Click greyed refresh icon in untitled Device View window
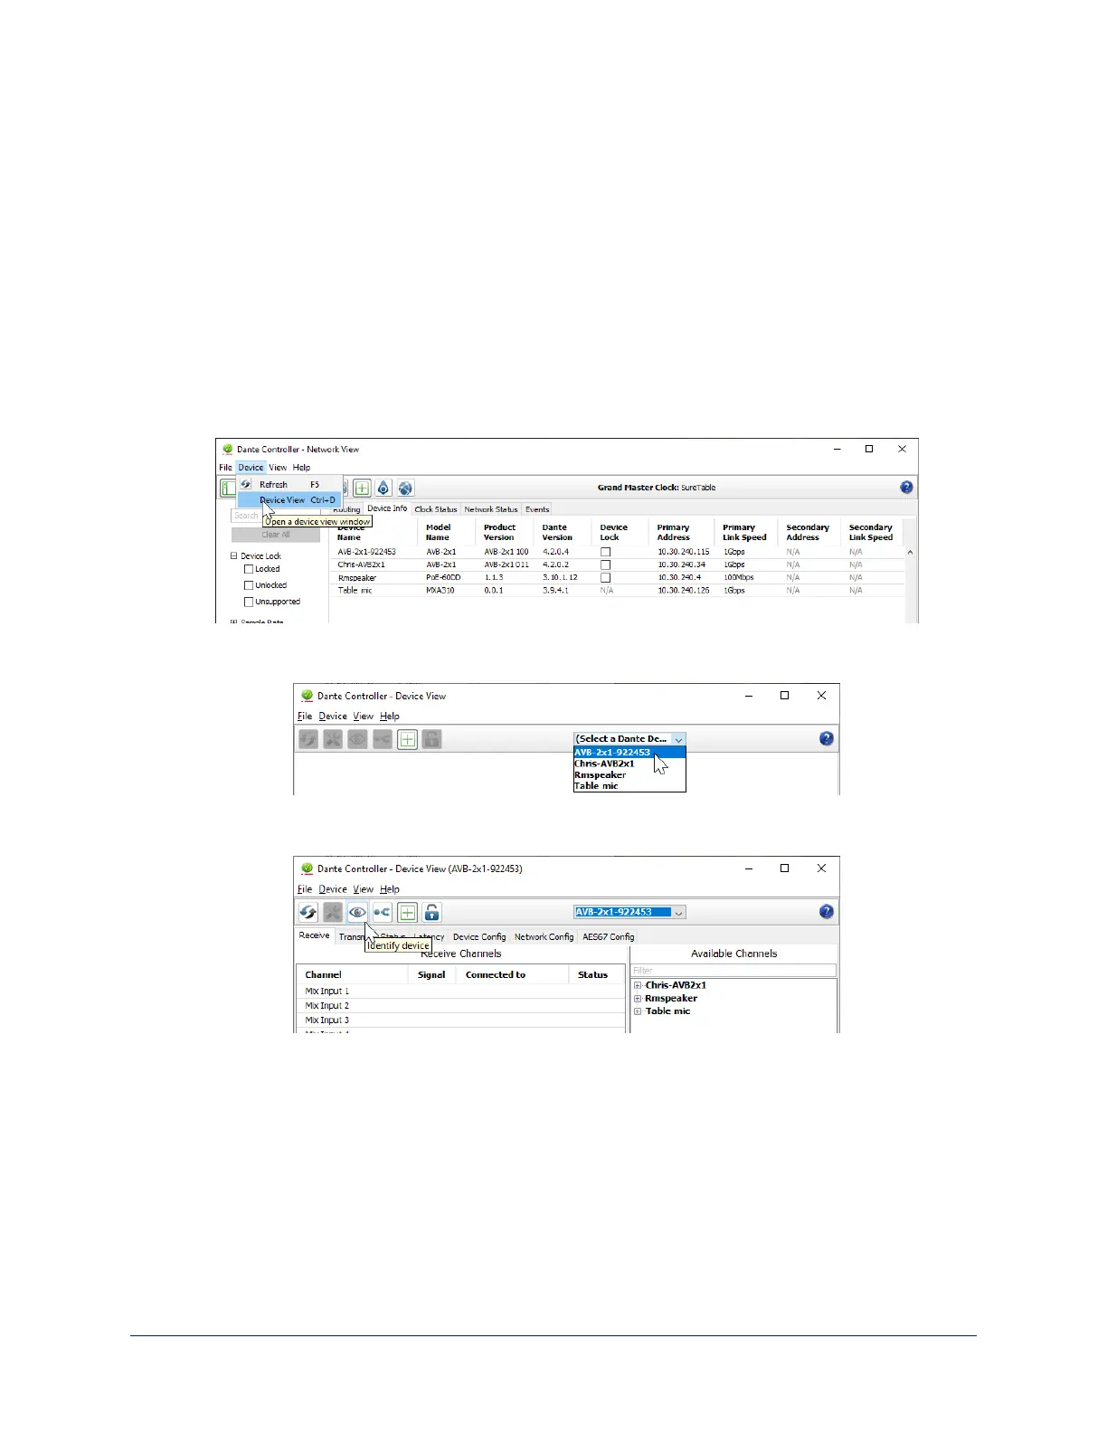Screen dimensions: 1107x1433 click(x=308, y=739)
